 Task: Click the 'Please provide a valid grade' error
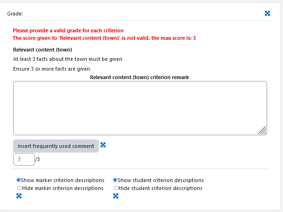(x=68, y=30)
